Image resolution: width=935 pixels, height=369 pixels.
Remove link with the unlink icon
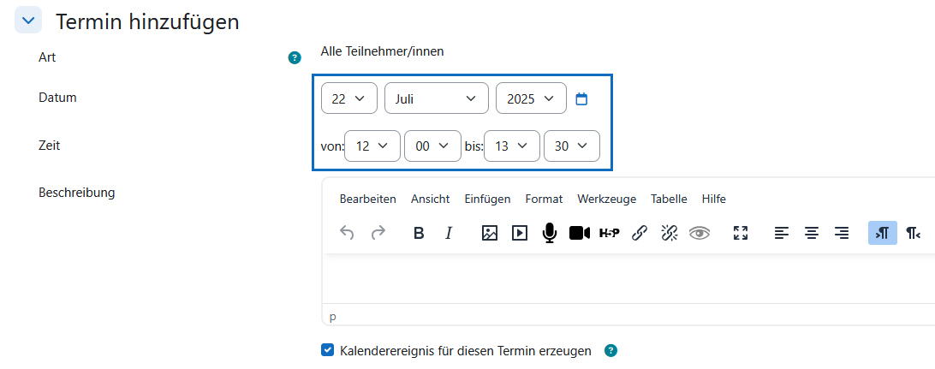point(670,233)
